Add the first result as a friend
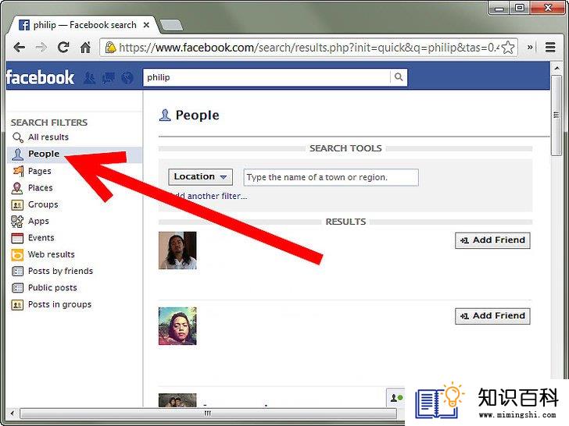Image resolution: width=569 pixels, height=426 pixels. [492, 240]
